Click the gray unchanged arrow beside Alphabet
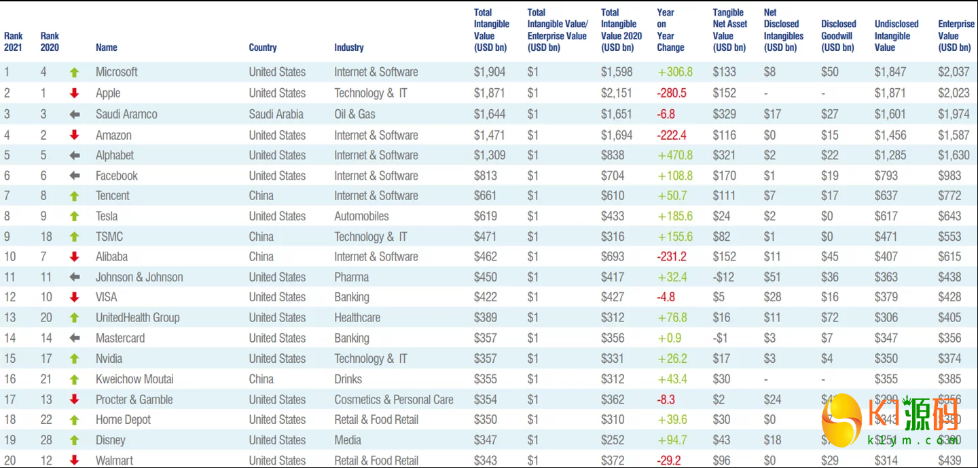978x468 pixels. click(x=75, y=155)
